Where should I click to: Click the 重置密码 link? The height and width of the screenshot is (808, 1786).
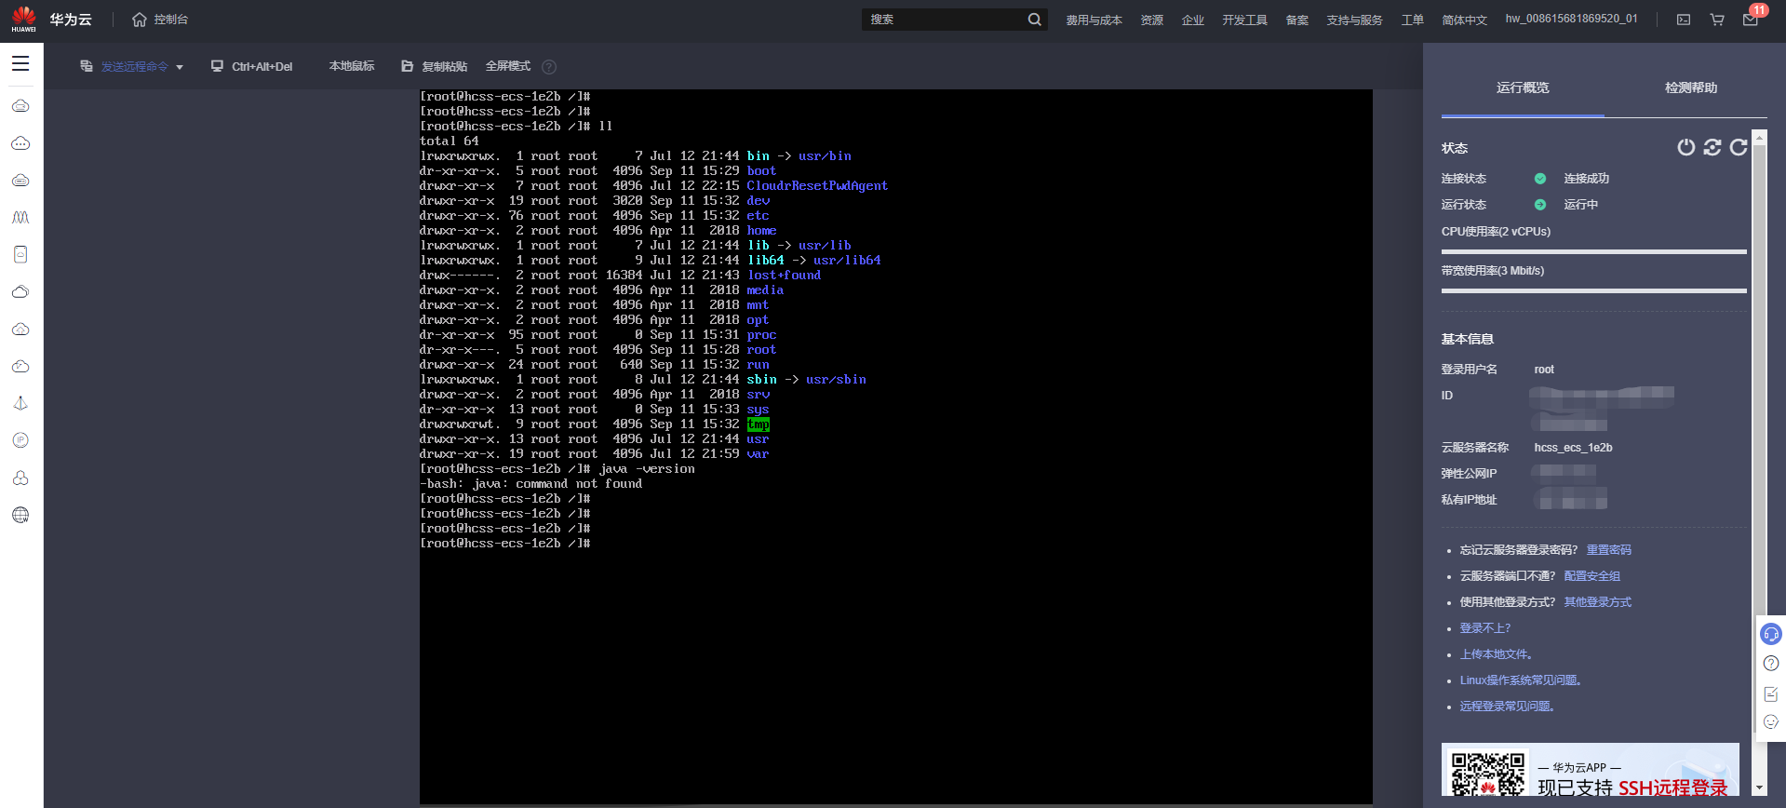coord(1609,550)
